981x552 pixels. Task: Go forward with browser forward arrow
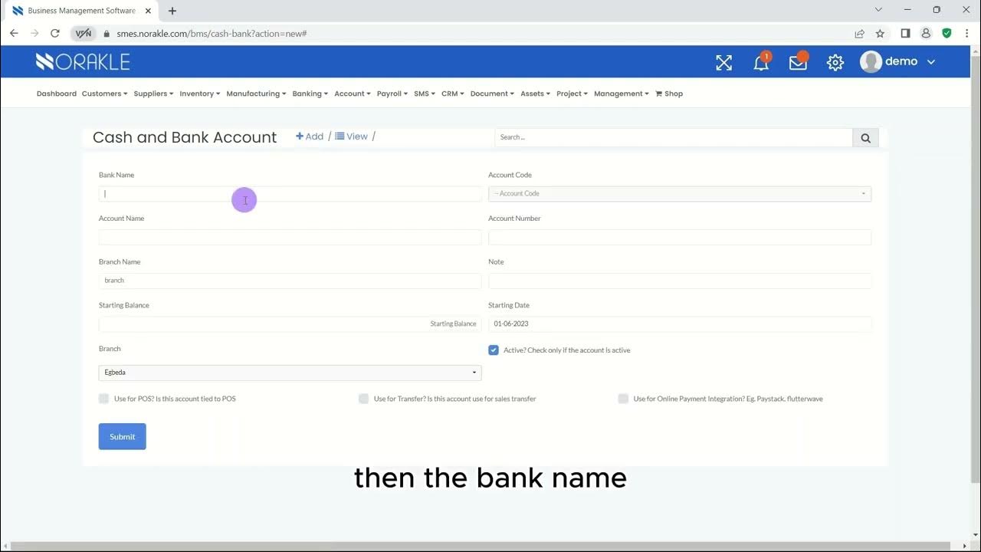coord(34,34)
